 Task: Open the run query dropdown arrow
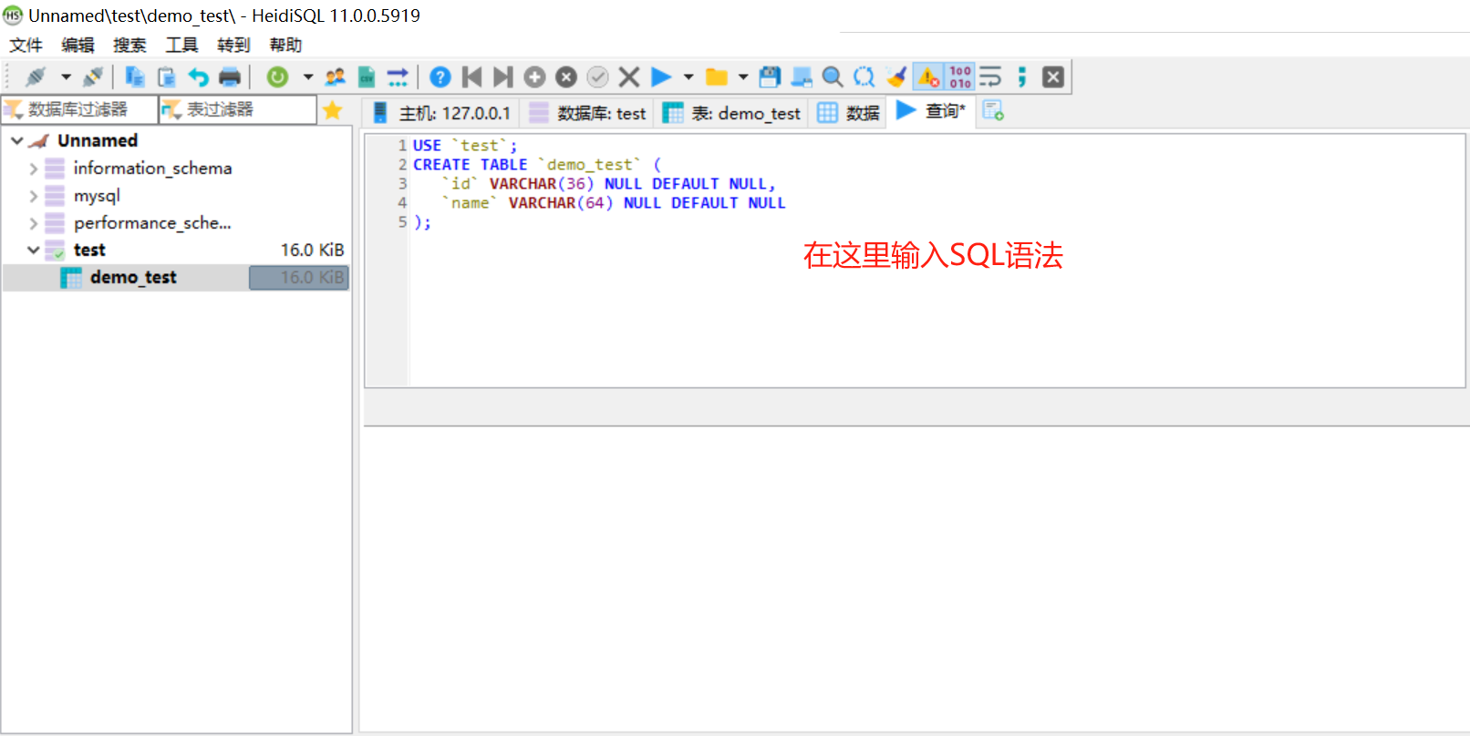(x=688, y=77)
